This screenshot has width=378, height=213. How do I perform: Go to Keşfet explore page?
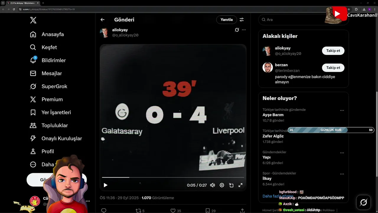[x=43, y=47]
